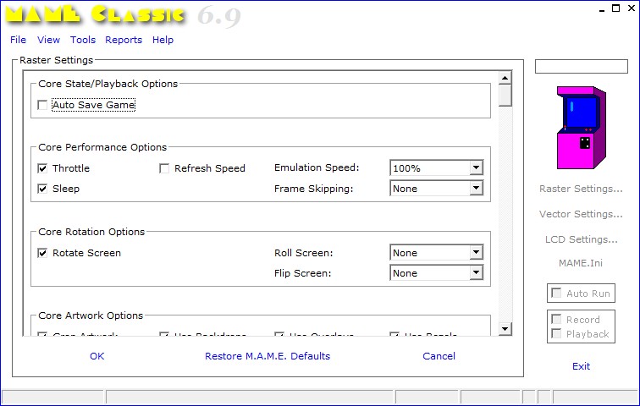Expand the Flip Screen combo box

point(475,273)
